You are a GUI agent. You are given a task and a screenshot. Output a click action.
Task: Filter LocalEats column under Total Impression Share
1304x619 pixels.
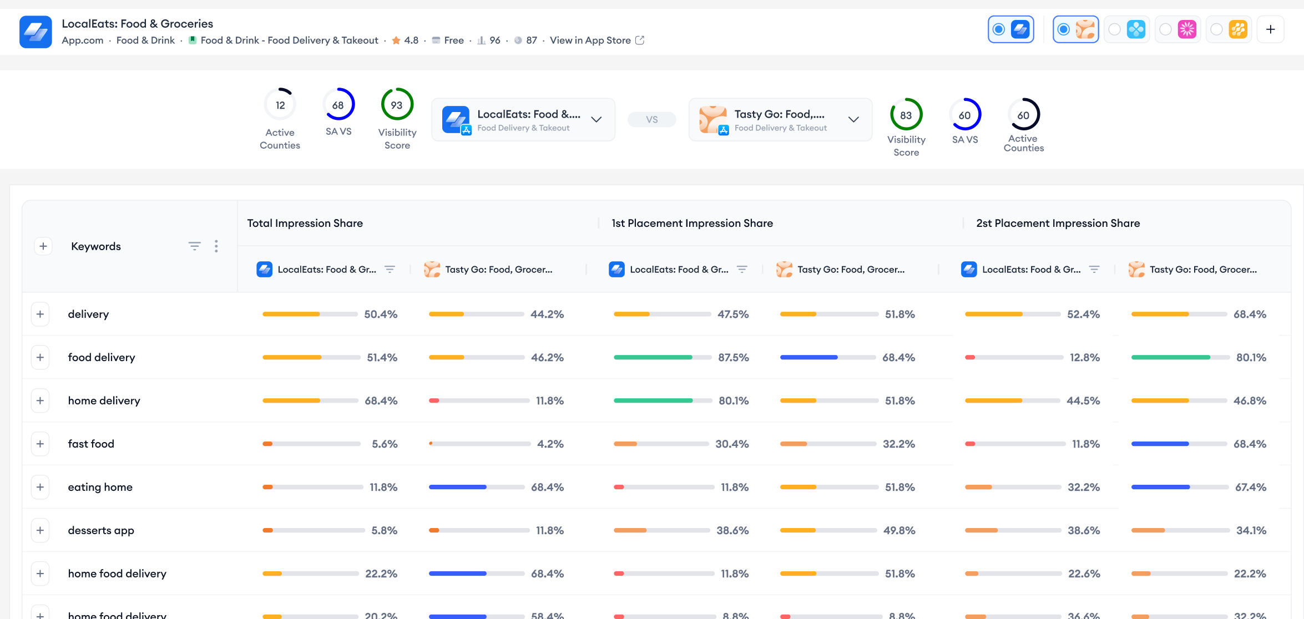click(x=390, y=269)
